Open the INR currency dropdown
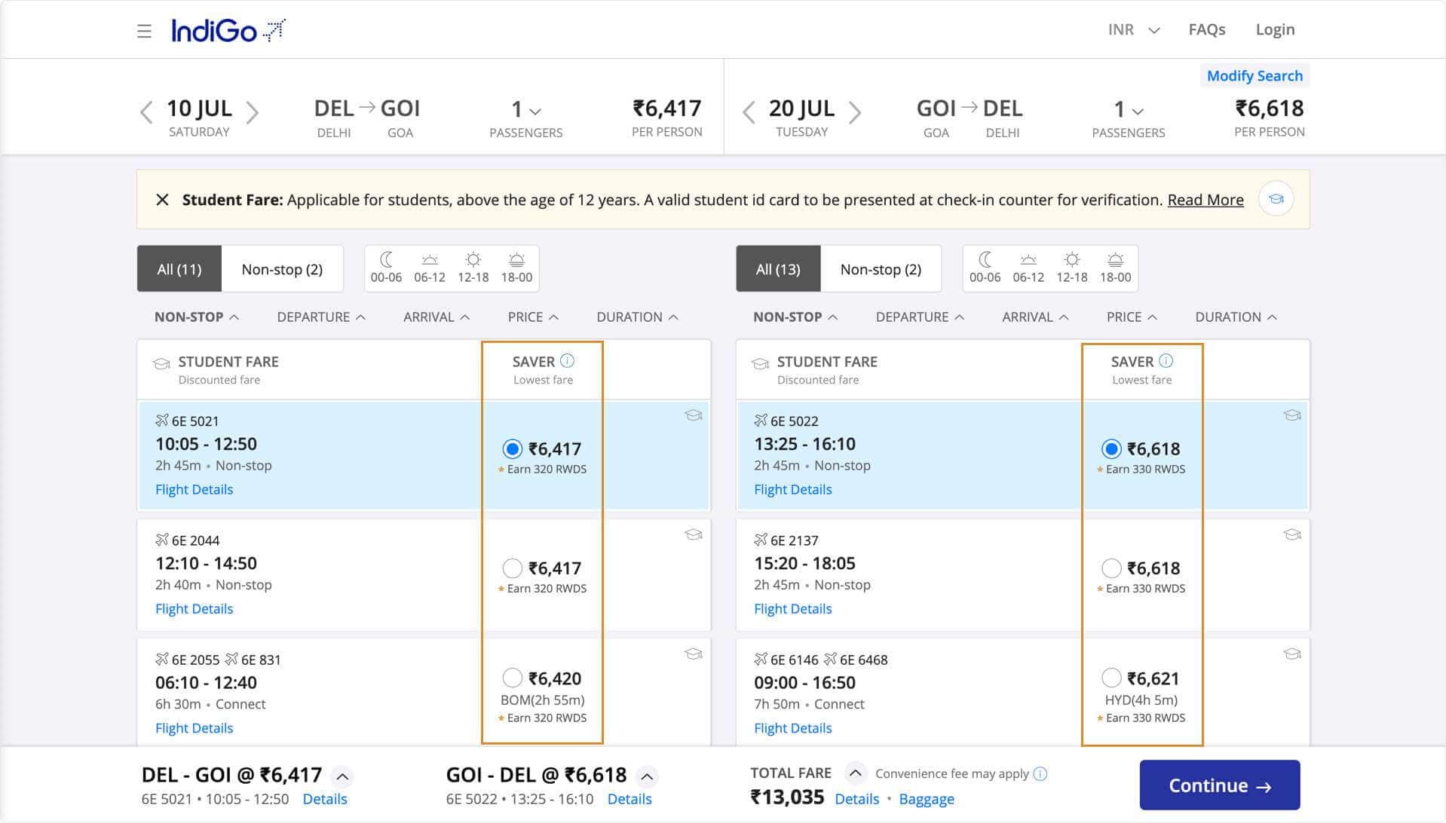This screenshot has width=1446, height=823. click(x=1132, y=29)
